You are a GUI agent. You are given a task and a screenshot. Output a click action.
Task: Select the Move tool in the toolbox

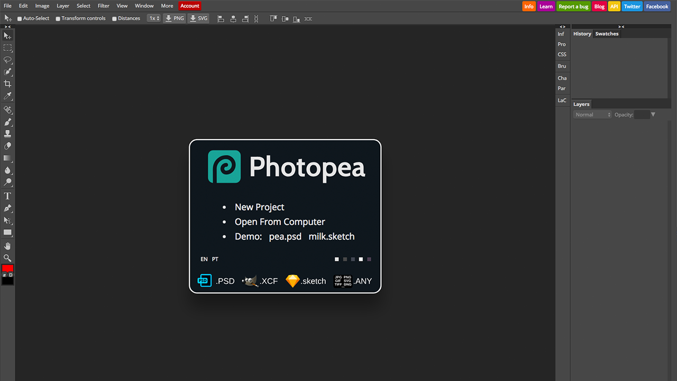point(7,35)
